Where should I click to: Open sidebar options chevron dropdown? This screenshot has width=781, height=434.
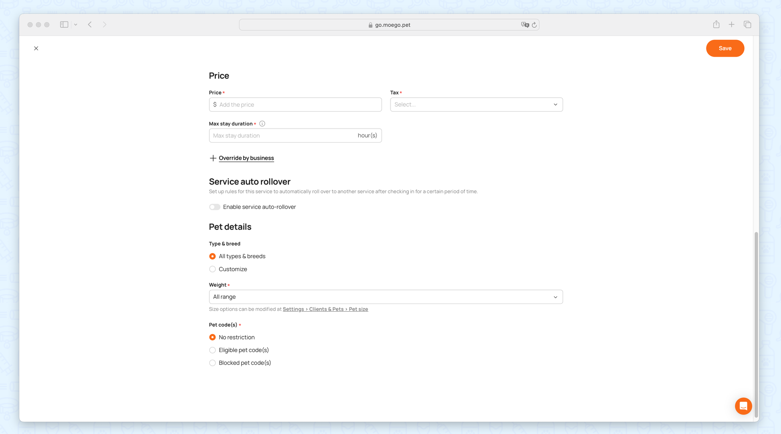tap(76, 25)
